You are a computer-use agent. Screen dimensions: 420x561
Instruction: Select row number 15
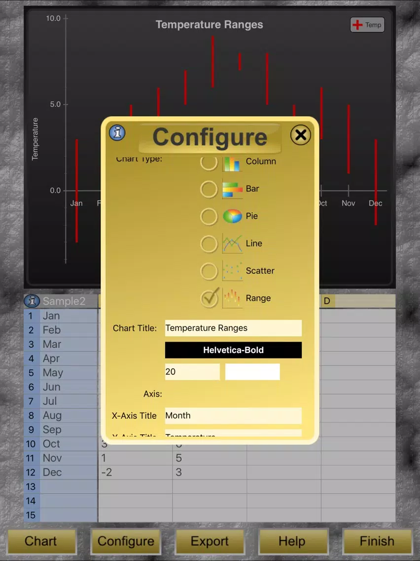(31, 515)
